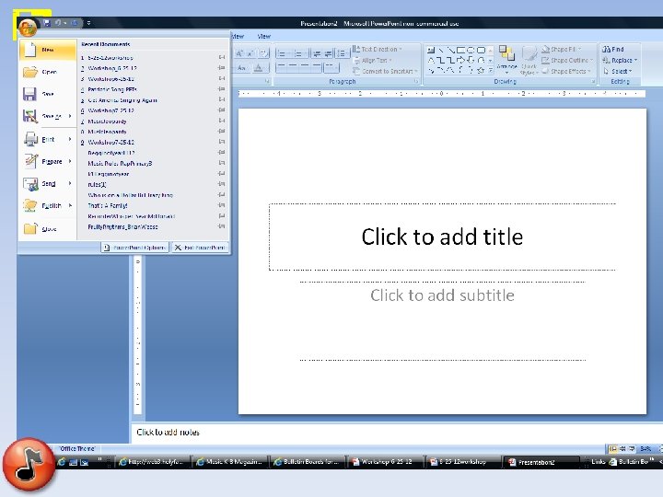This screenshot has width=663, height=497.
Task: Open the Convert to SmartArt dropdown
Action: [x=386, y=72]
